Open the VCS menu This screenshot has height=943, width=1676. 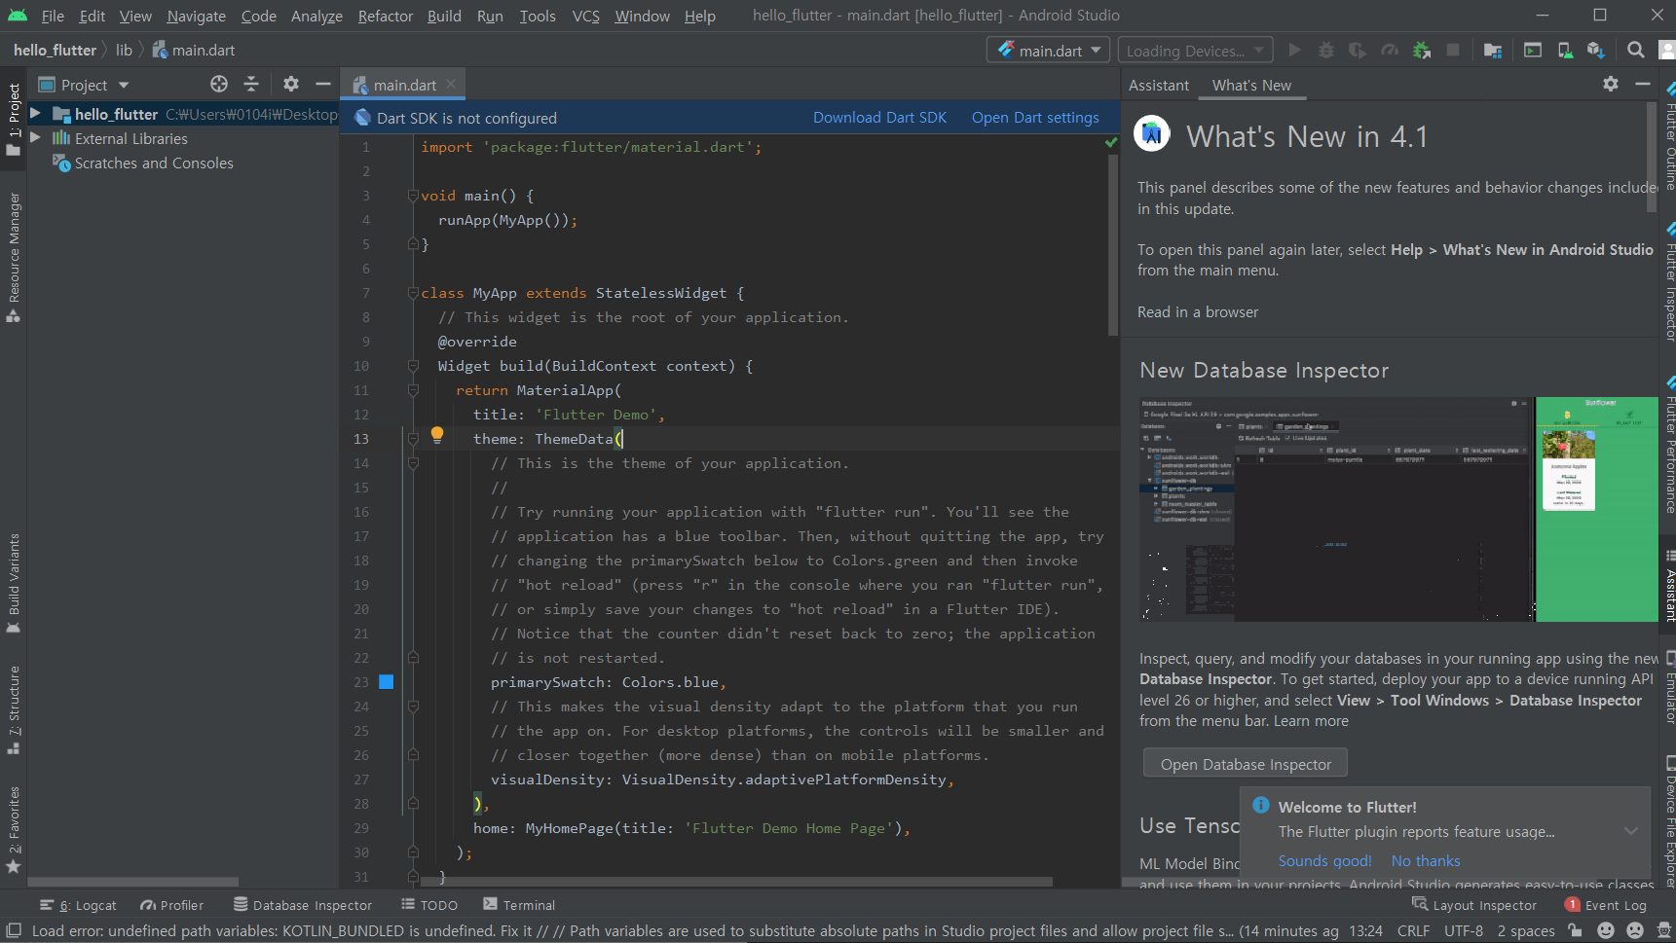[x=586, y=16]
